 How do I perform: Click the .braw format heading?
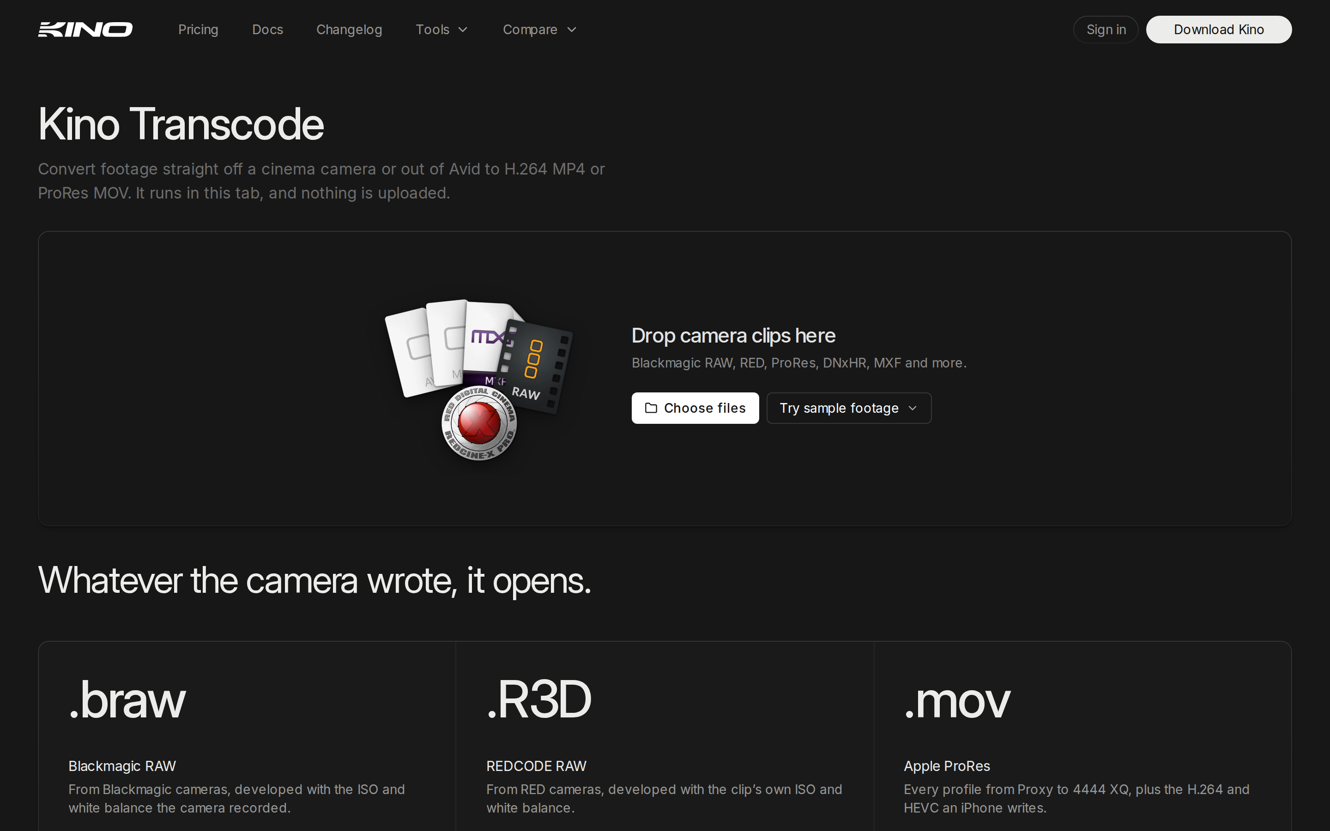pos(127,699)
